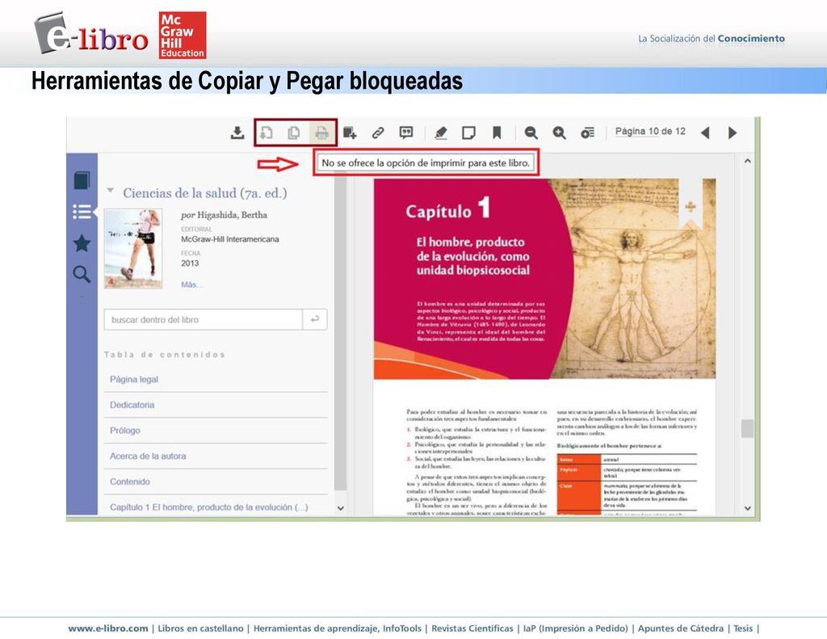Viewport: 827px width, 639px height.
Task: Open the book details sidebar icon
Action: (82, 180)
